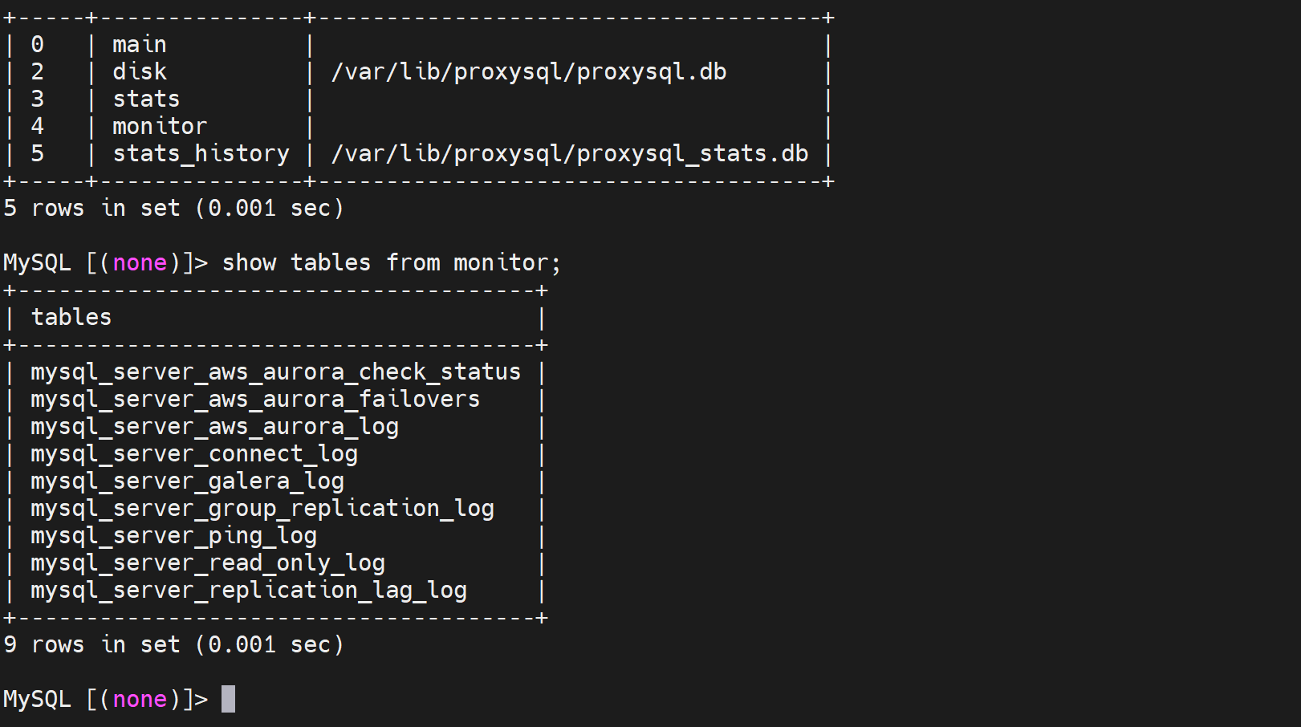This screenshot has height=727, width=1301.
Task: Click the 'tables' column header
Action: point(71,318)
